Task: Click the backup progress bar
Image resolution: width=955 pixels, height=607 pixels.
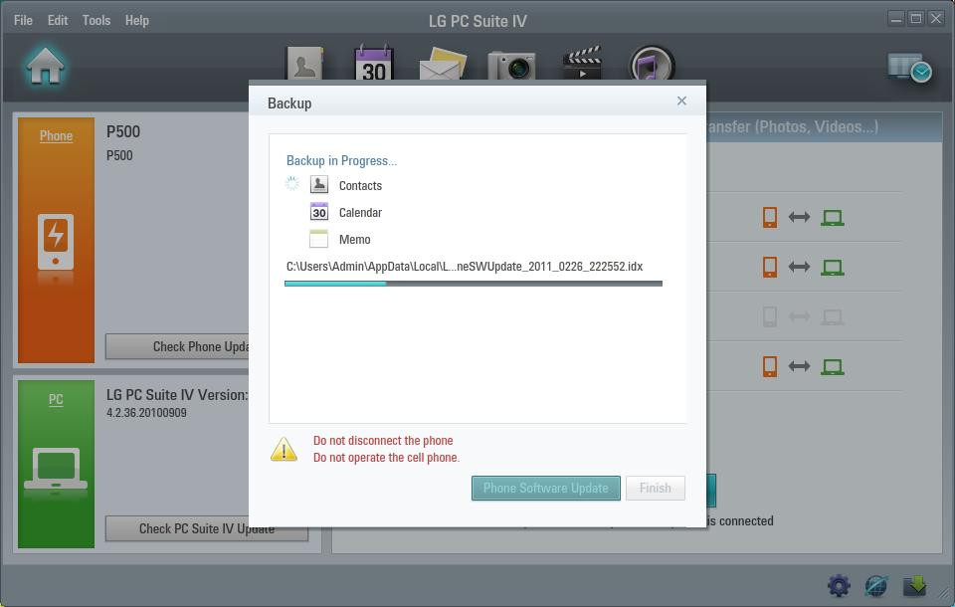Action: [x=474, y=284]
